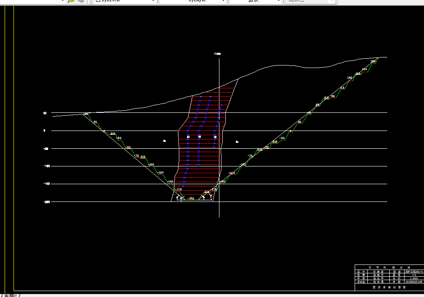Open the 随颜色 plot style dropdown
The height and width of the screenshot is (297, 424).
pyautogui.click(x=310, y=1)
